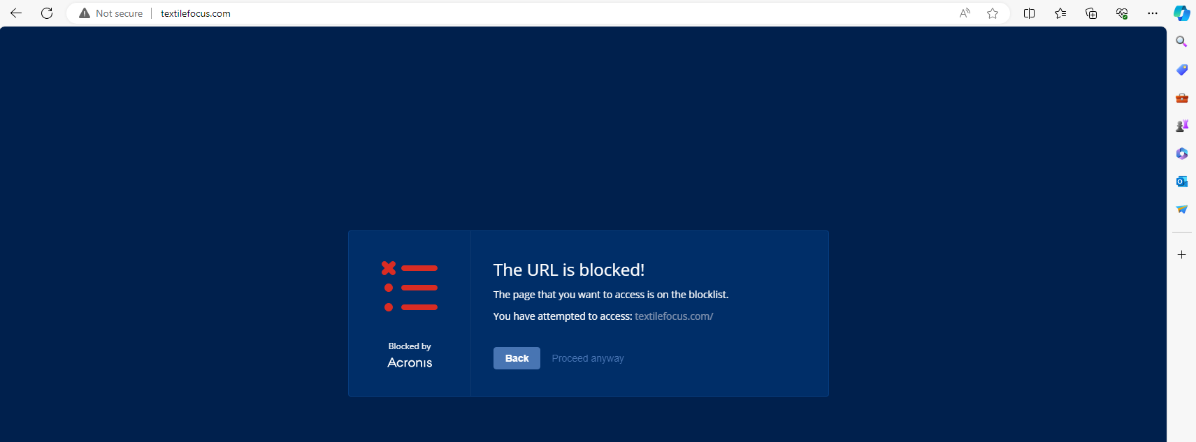Open the Collections panel
The image size is (1196, 442).
pyautogui.click(x=1091, y=13)
